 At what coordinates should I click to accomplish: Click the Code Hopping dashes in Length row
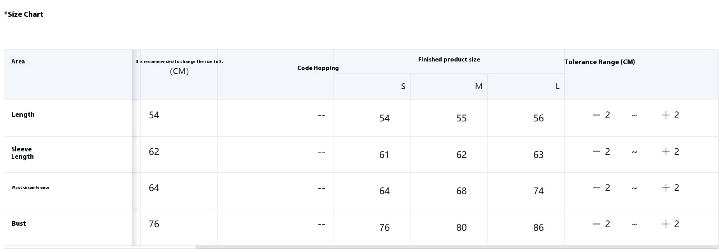pos(321,115)
